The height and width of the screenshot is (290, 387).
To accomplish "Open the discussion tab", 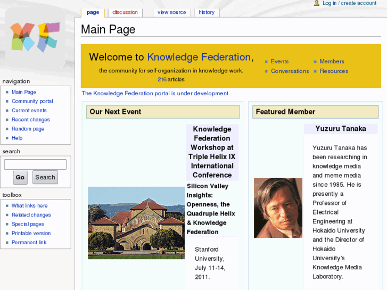I will pos(125,12).
